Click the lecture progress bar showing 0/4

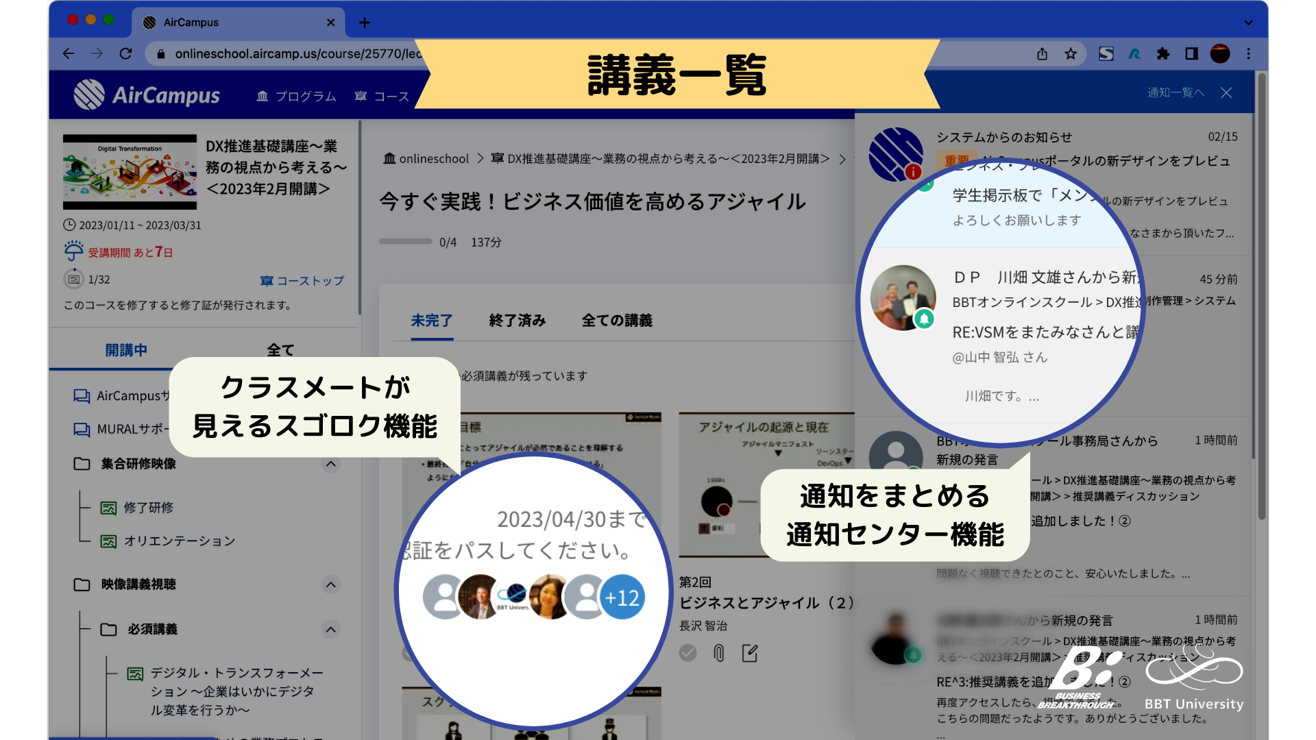pos(405,242)
